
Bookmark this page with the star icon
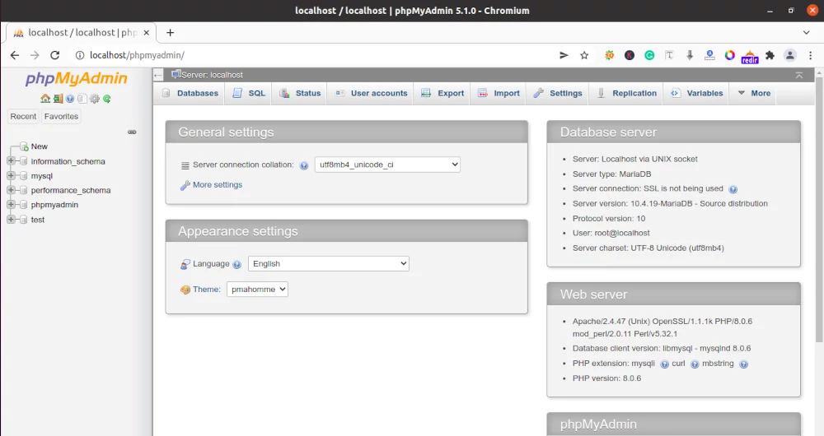[584, 55]
